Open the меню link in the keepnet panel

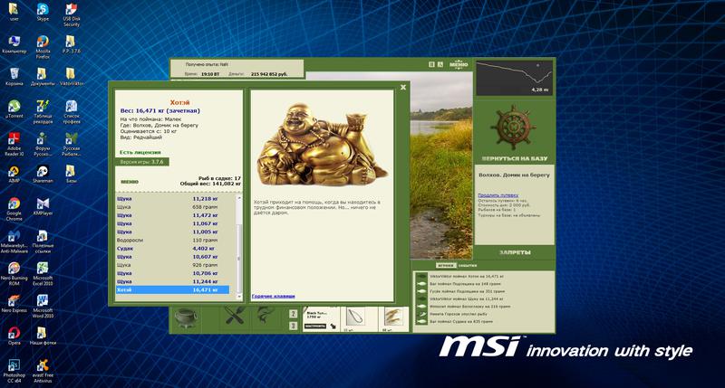click(130, 182)
